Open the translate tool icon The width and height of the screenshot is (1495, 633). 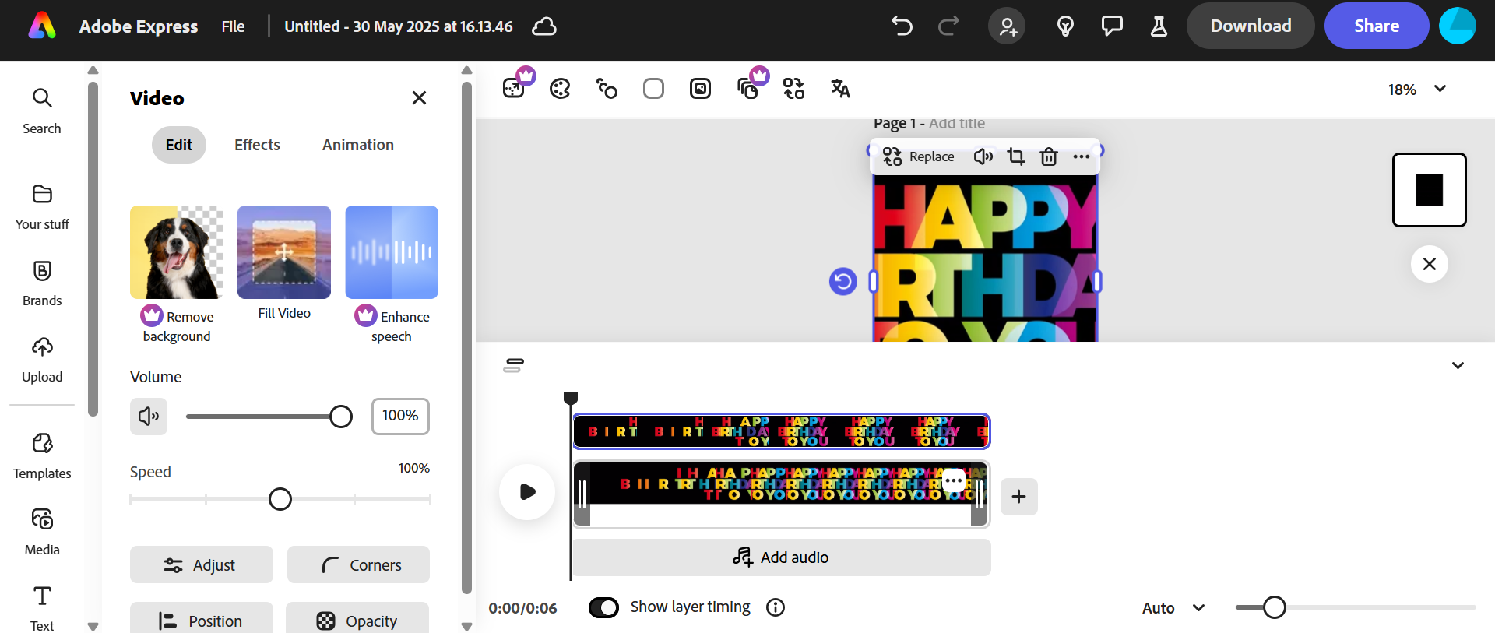click(840, 89)
